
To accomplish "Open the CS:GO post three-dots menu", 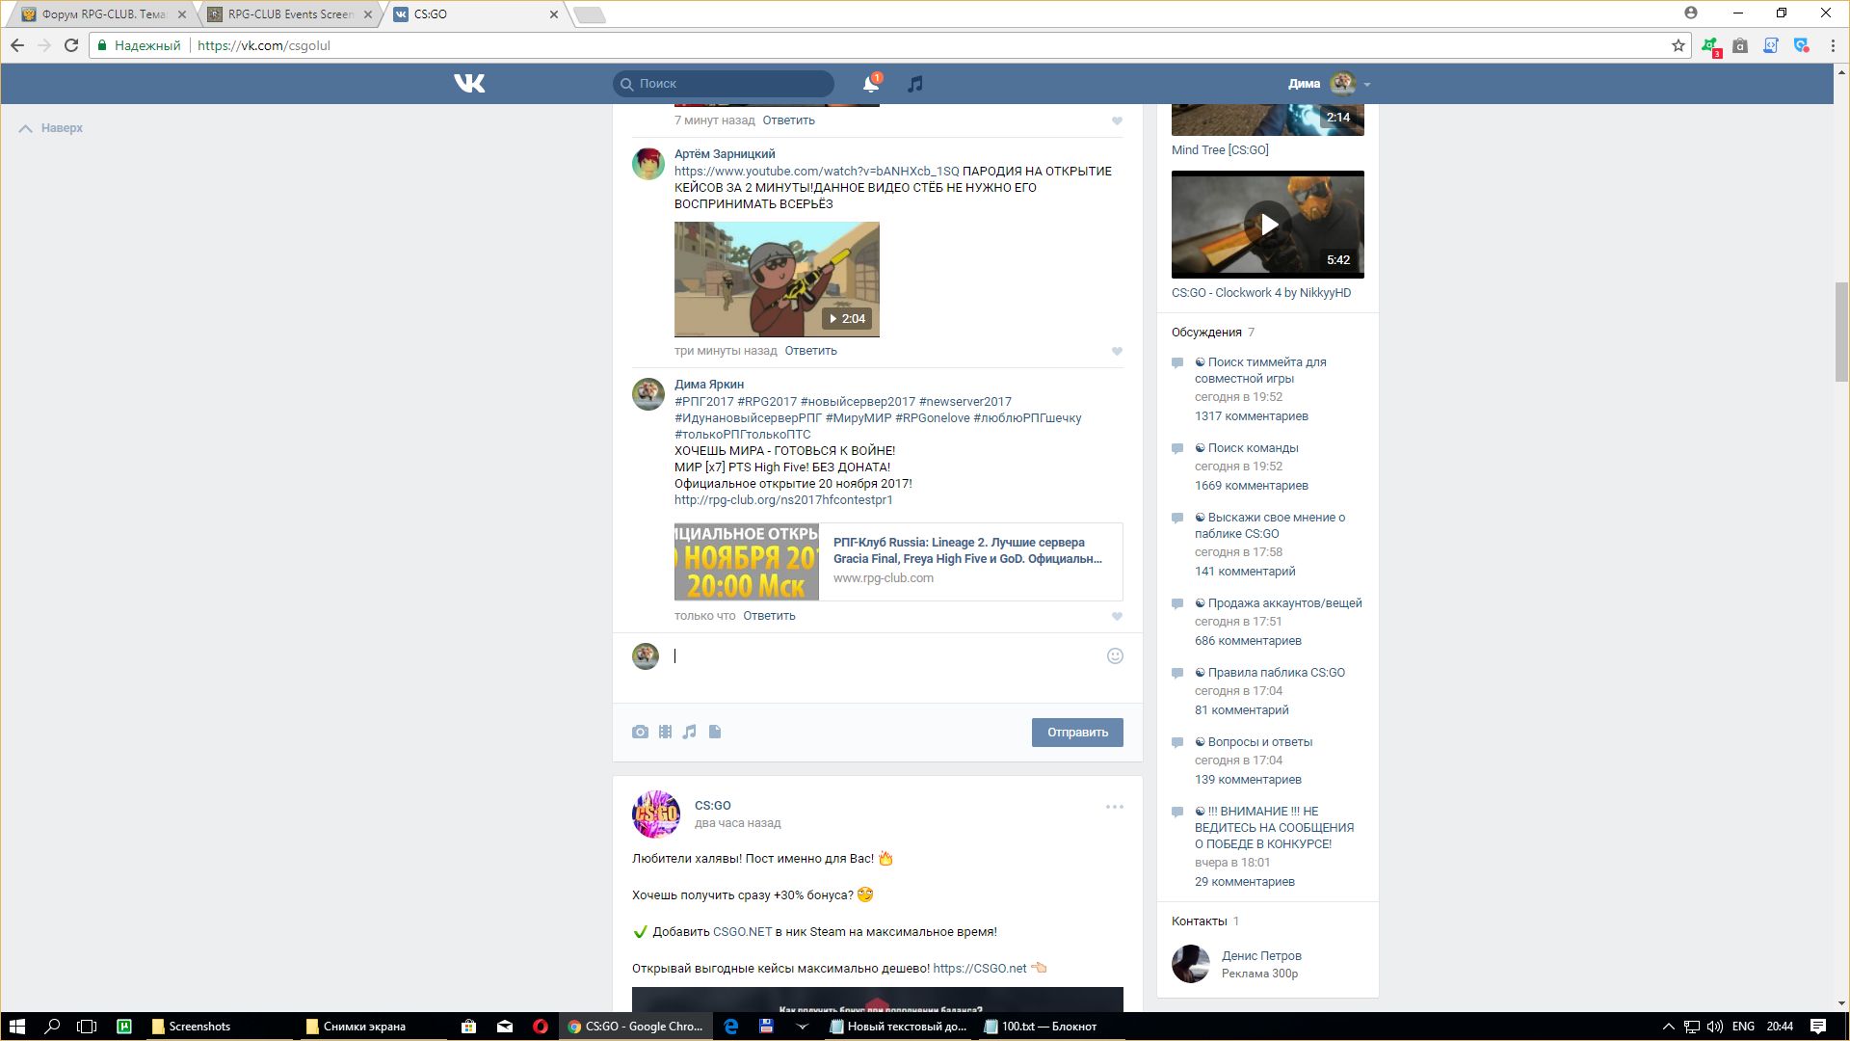I will [1114, 807].
